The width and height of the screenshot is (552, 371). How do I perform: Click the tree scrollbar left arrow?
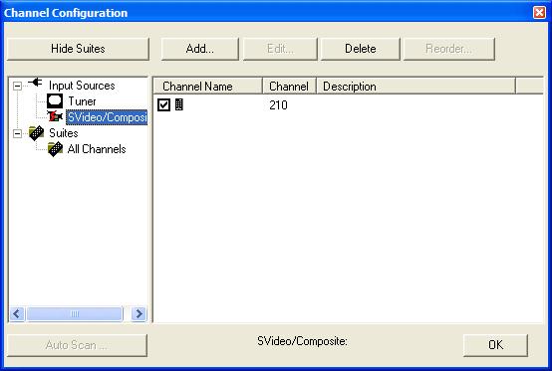[17, 313]
